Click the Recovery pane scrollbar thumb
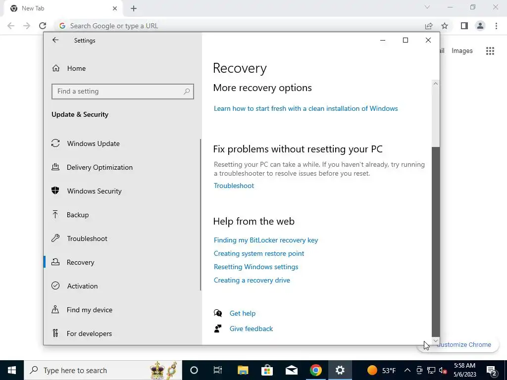Viewport: 507px width, 380px height. 436,241
